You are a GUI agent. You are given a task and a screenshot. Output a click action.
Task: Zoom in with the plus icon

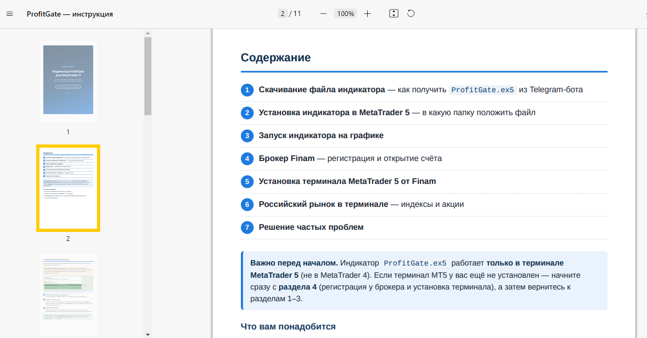coord(367,14)
